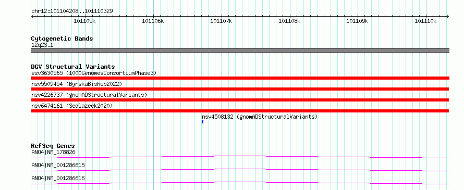This screenshot has width=464, height=190.
Task: Click the magenta line for ANO4|NM_001286616
Action: 240,183
